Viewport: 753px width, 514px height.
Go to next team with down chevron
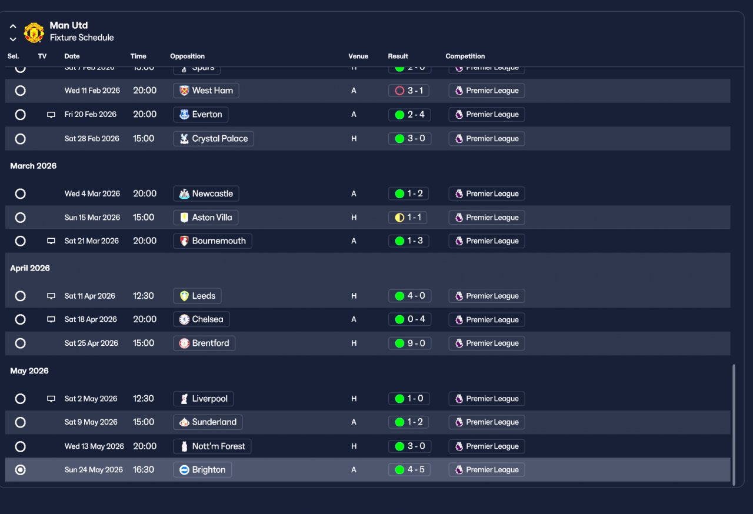point(13,39)
